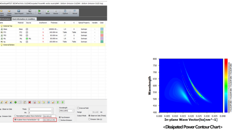
Task: Select the External Bottom row
Action: point(53,45)
